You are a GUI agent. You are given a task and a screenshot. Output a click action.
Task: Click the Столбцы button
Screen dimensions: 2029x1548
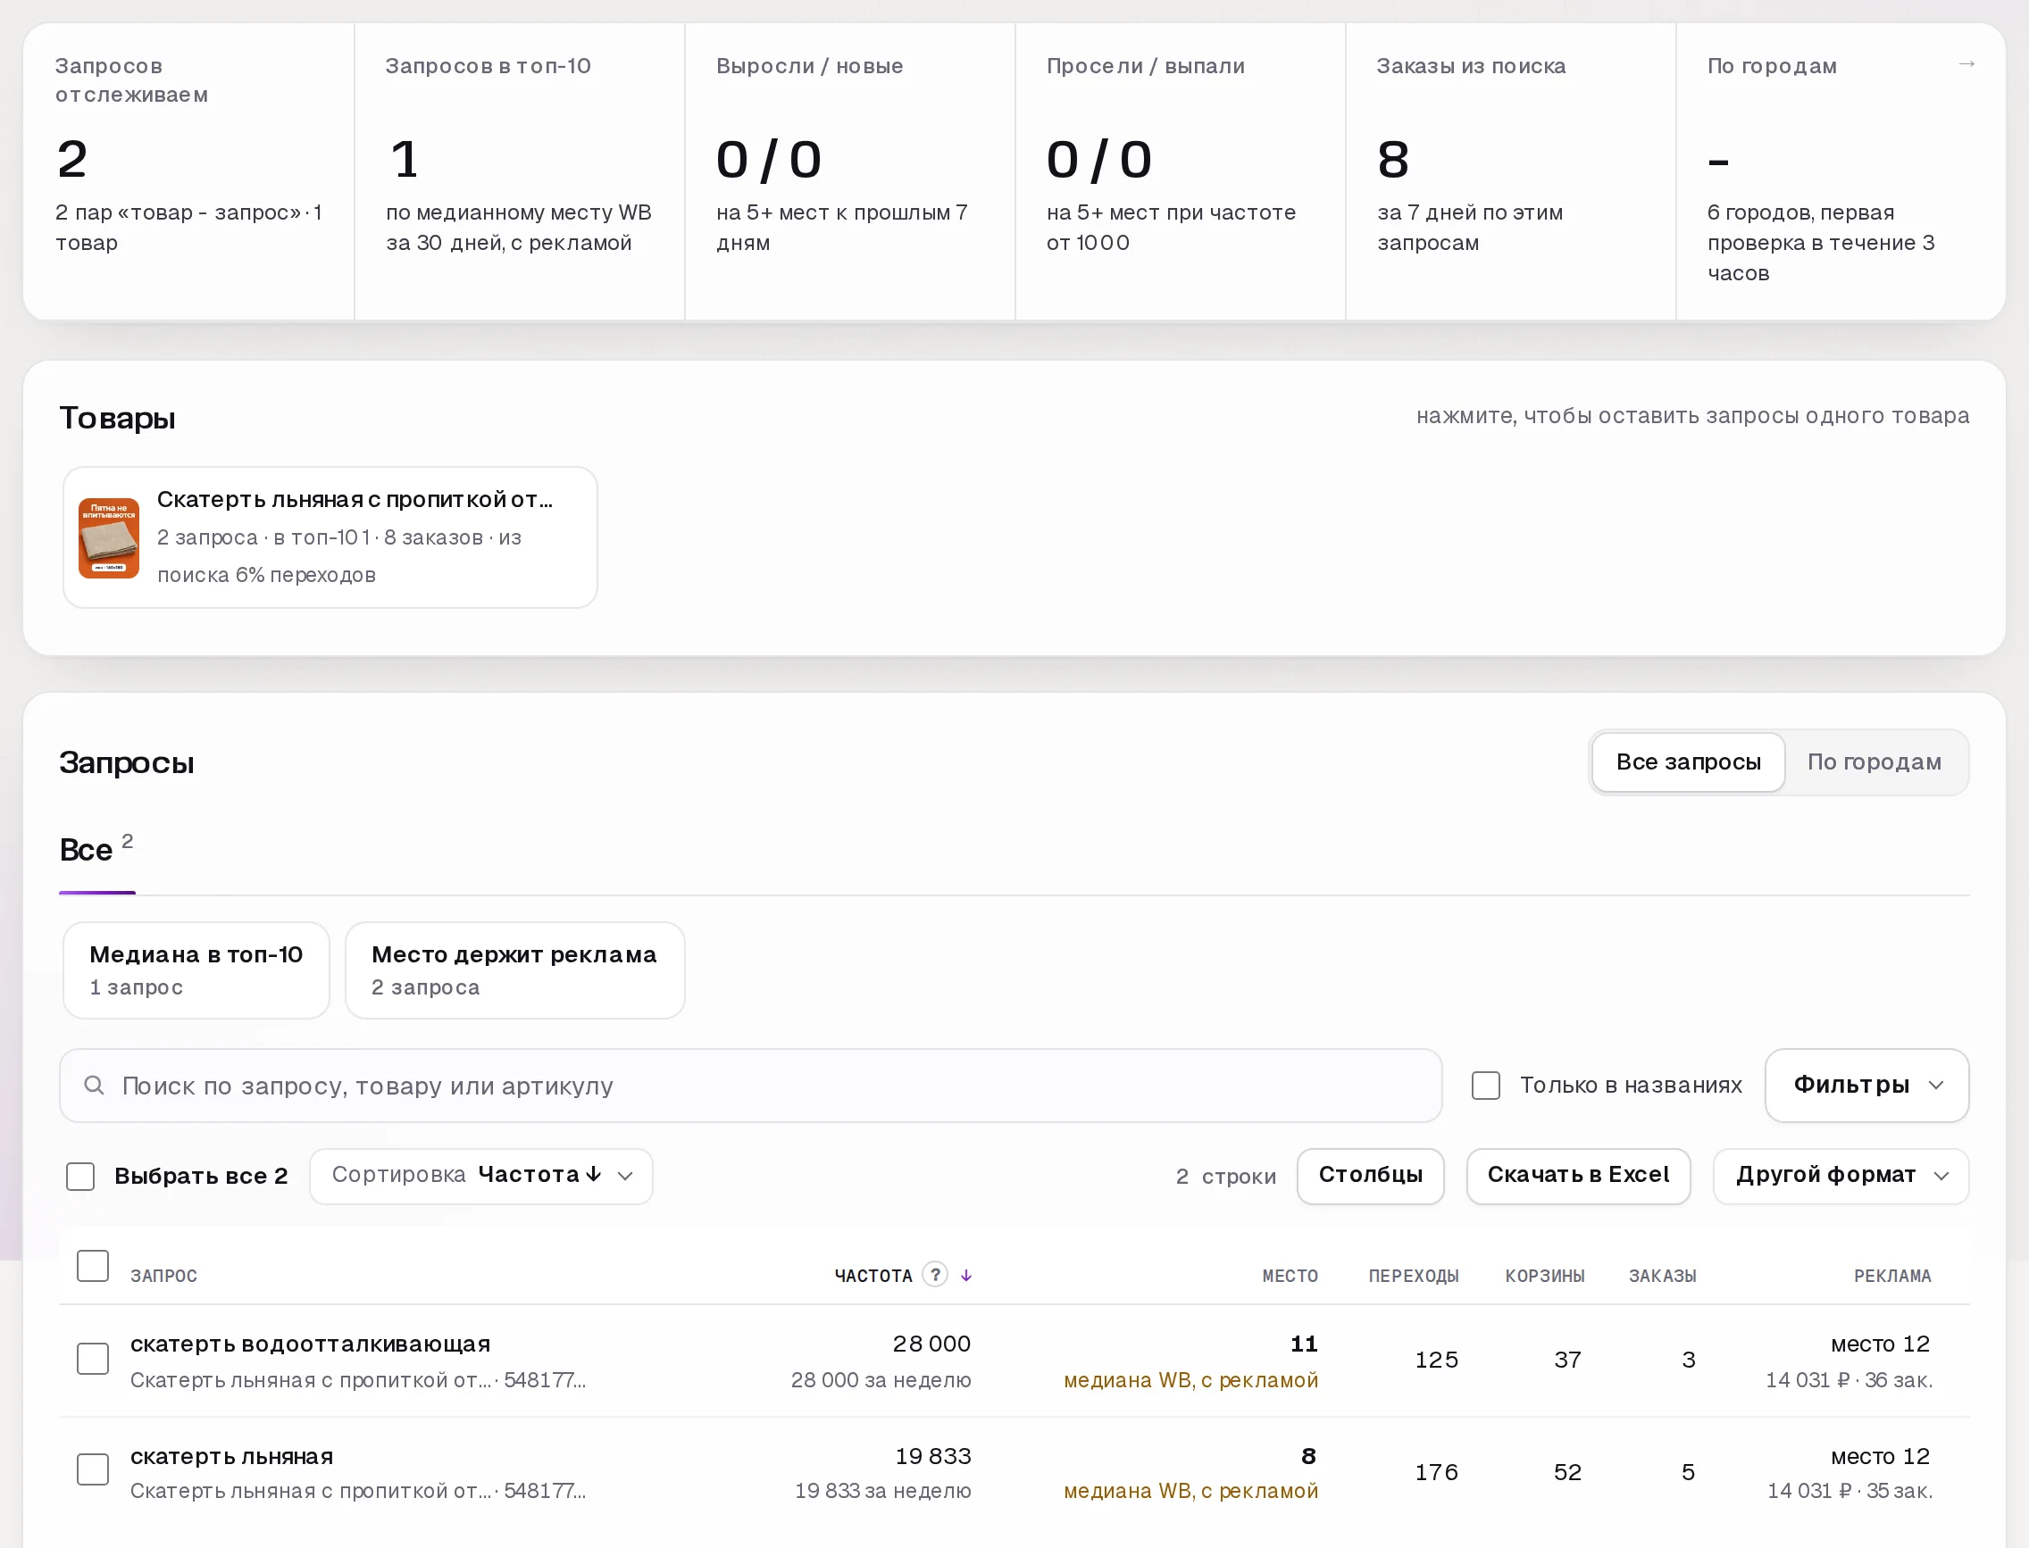tap(1370, 1176)
